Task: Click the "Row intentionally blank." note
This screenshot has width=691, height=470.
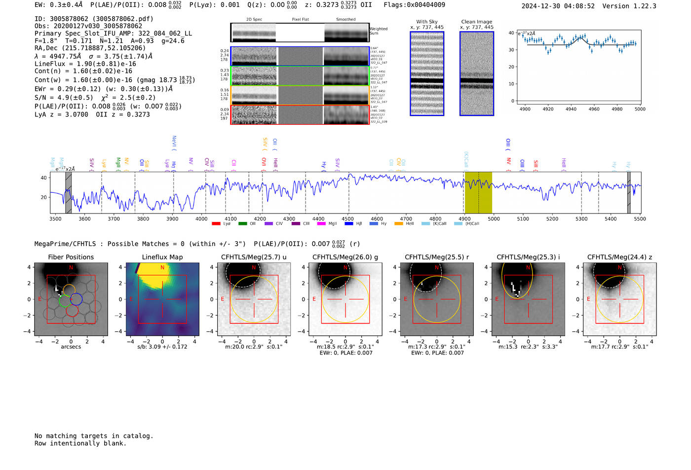Action: click(80, 443)
